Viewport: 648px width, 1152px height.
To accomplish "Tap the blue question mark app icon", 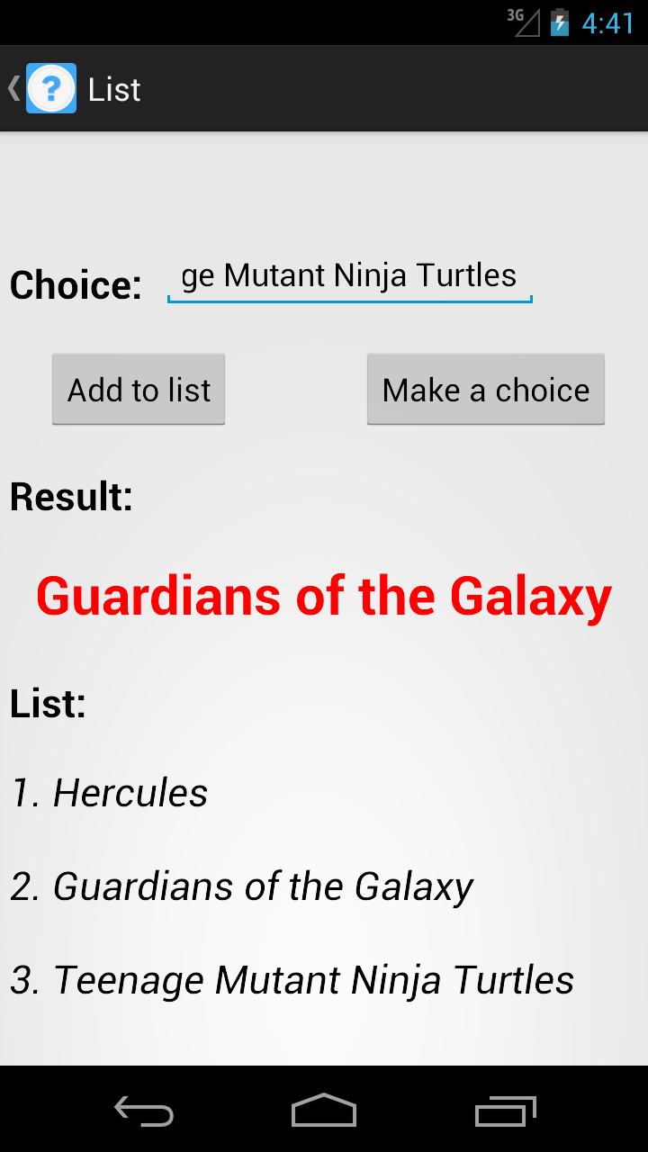I will (x=51, y=88).
